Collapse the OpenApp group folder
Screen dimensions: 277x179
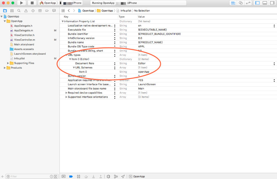(5, 21)
